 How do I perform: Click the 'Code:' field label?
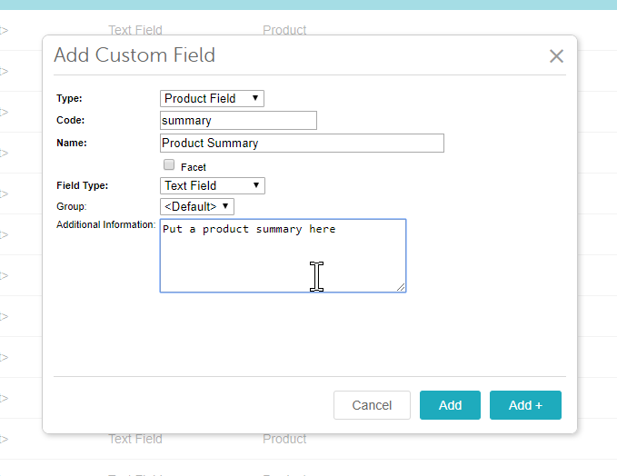[70, 120]
